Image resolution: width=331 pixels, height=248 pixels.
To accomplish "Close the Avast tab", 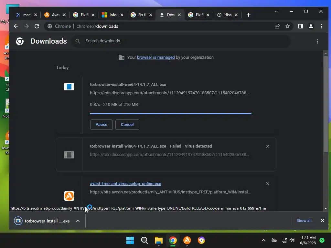I will (64, 15).
